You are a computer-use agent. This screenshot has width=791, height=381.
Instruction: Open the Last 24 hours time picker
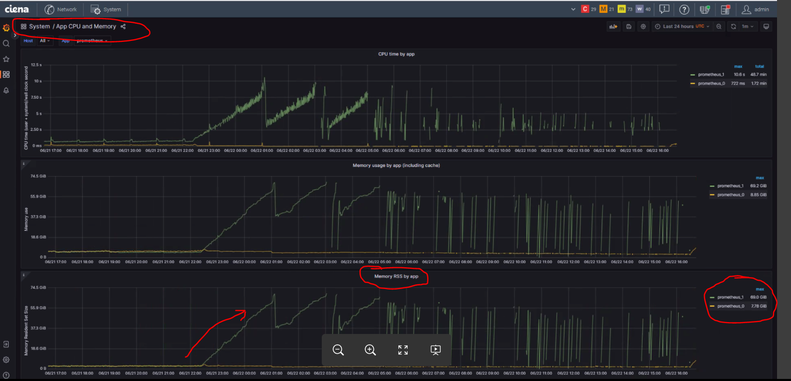682,26
